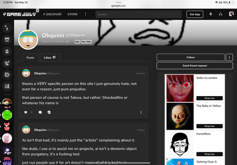Open the pink milkshake community avatar
The height and width of the screenshot is (165, 237).
tap(7, 138)
